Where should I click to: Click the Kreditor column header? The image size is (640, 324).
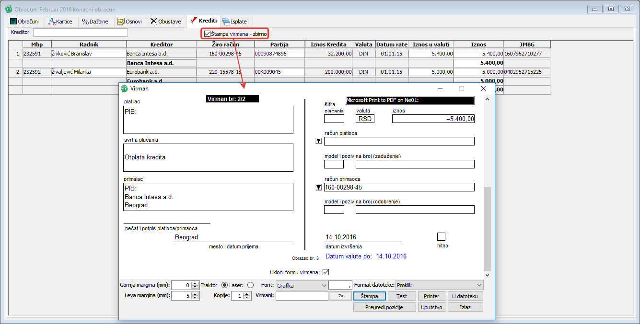click(x=161, y=45)
